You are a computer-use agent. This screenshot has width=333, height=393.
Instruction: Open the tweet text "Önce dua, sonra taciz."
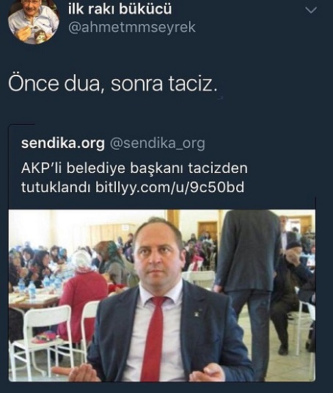(113, 83)
